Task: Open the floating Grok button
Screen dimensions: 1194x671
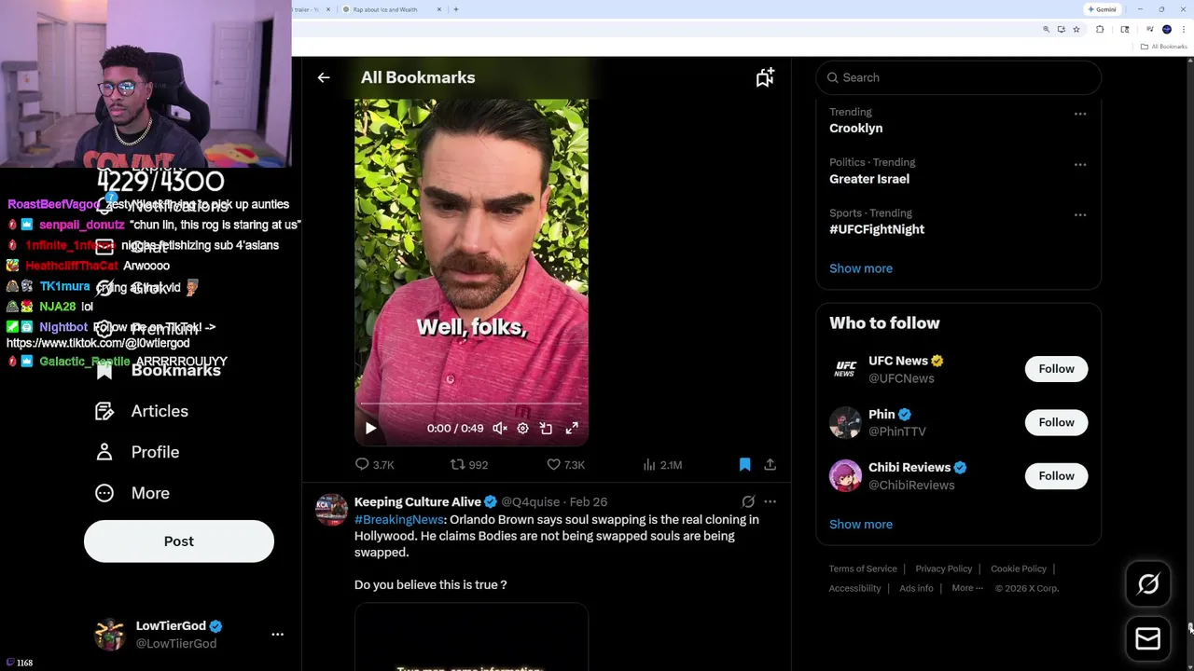Action: coord(1147,584)
